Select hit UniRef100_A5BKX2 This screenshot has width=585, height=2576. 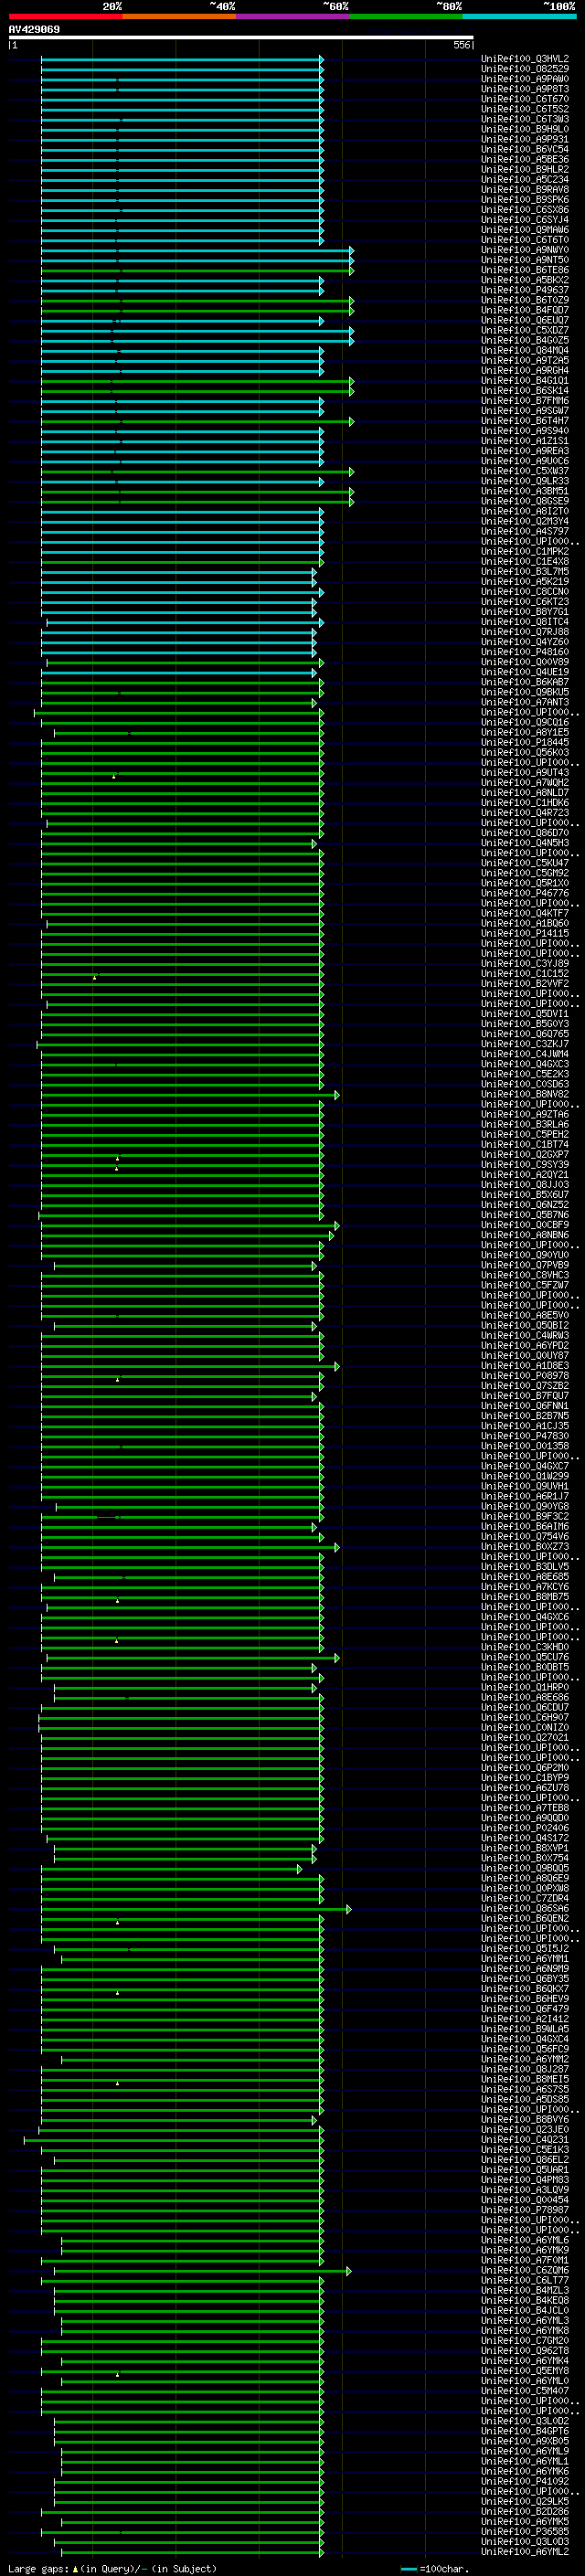click(525, 280)
